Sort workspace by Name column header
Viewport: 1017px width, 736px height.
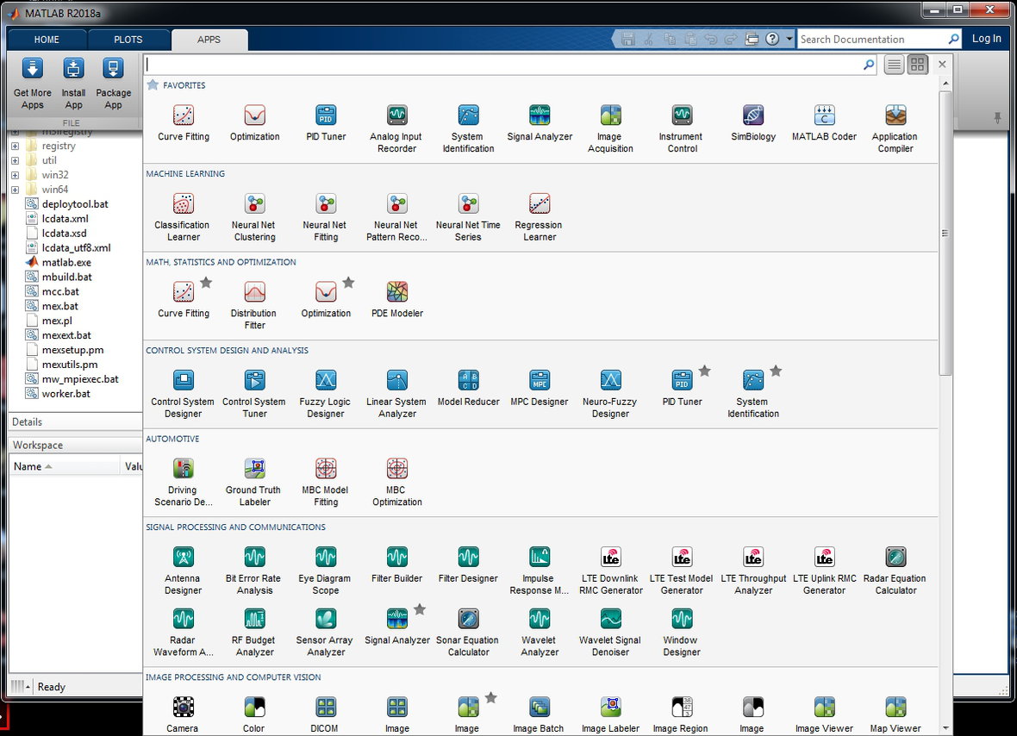click(64, 466)
